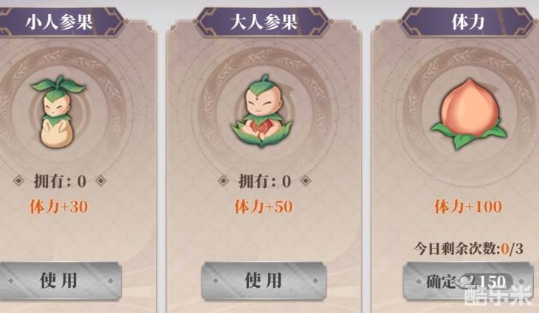This screenshot has height=313, width=539.
Task: Click the 酷乐米 watermark logo
Action: tap(499, 296)
